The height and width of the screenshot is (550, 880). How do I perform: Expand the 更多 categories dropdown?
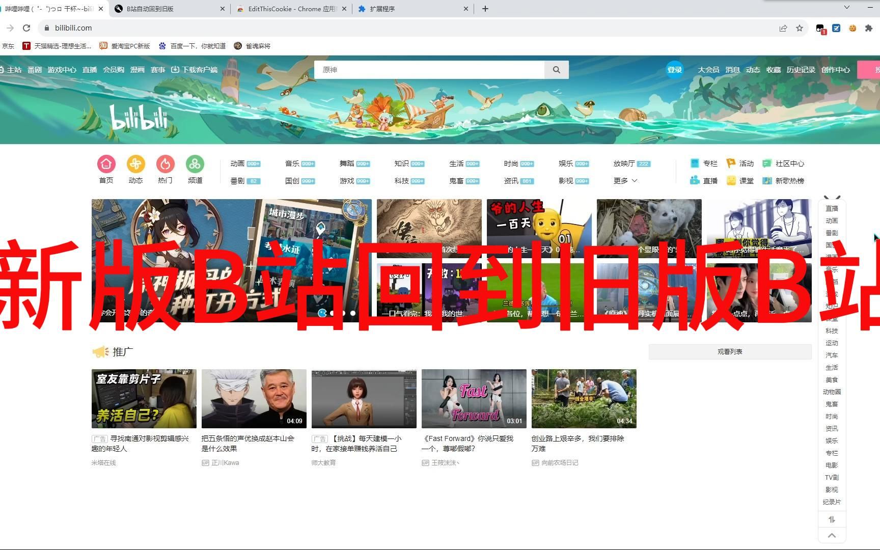click(625, 181)
